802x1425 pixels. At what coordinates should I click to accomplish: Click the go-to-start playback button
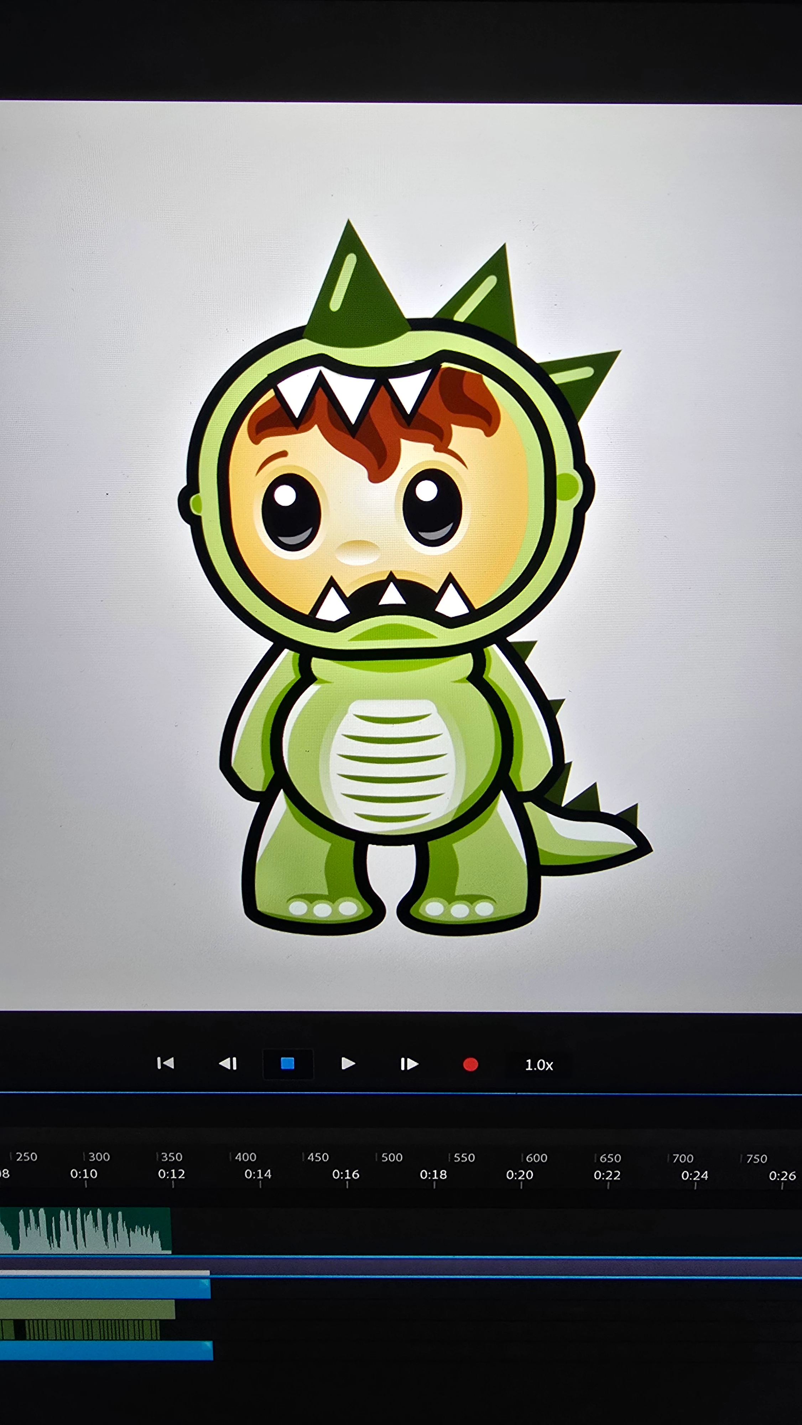pyautogui.click(x=165, y=1063)
